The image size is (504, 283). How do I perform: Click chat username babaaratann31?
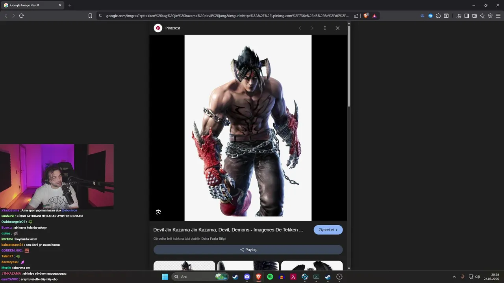coord(12,244)
